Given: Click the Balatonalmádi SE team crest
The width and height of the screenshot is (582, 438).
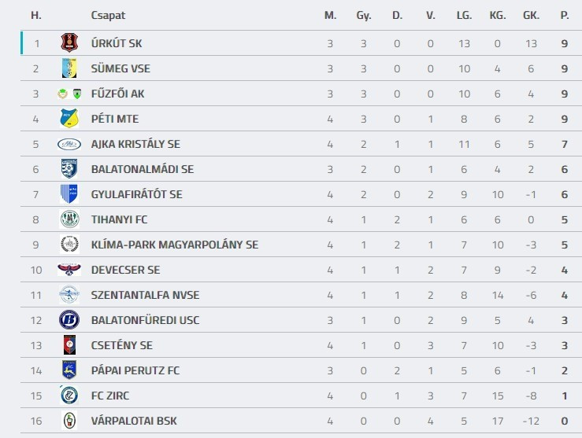Looking at the screenshot, I should 69,169.
